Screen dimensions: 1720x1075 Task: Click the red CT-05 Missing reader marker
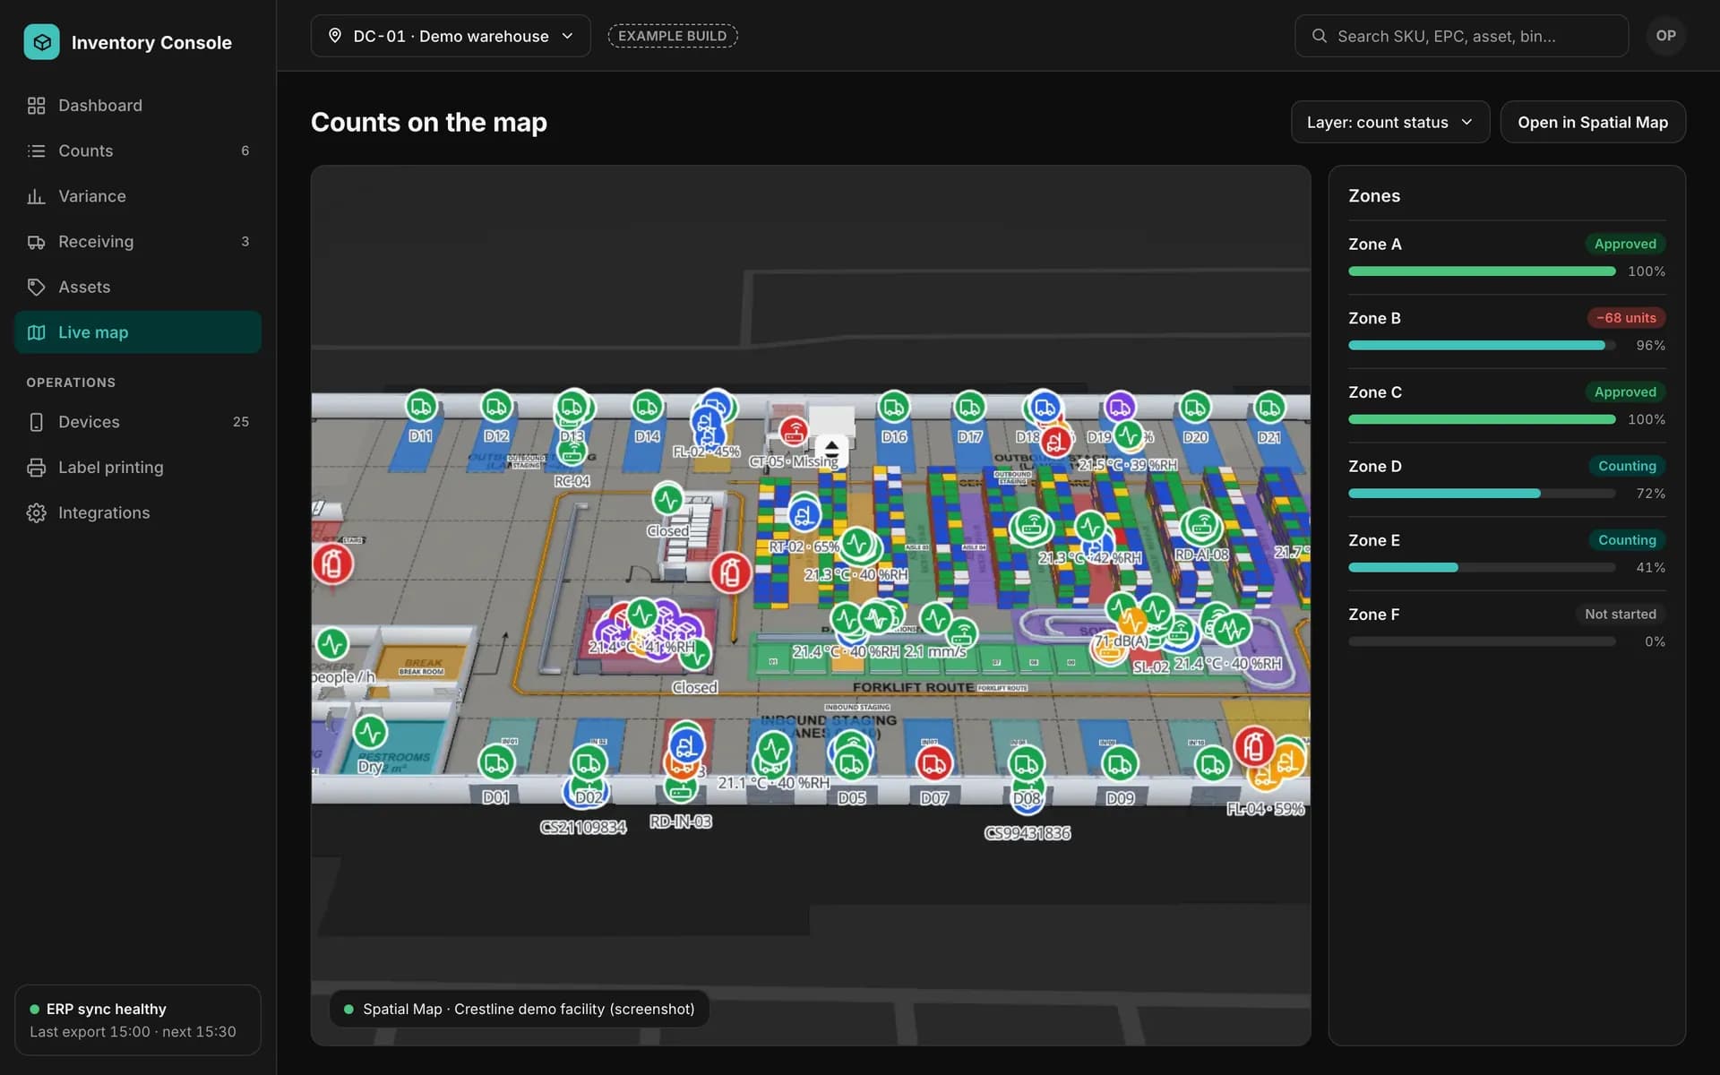click(794, 432)
